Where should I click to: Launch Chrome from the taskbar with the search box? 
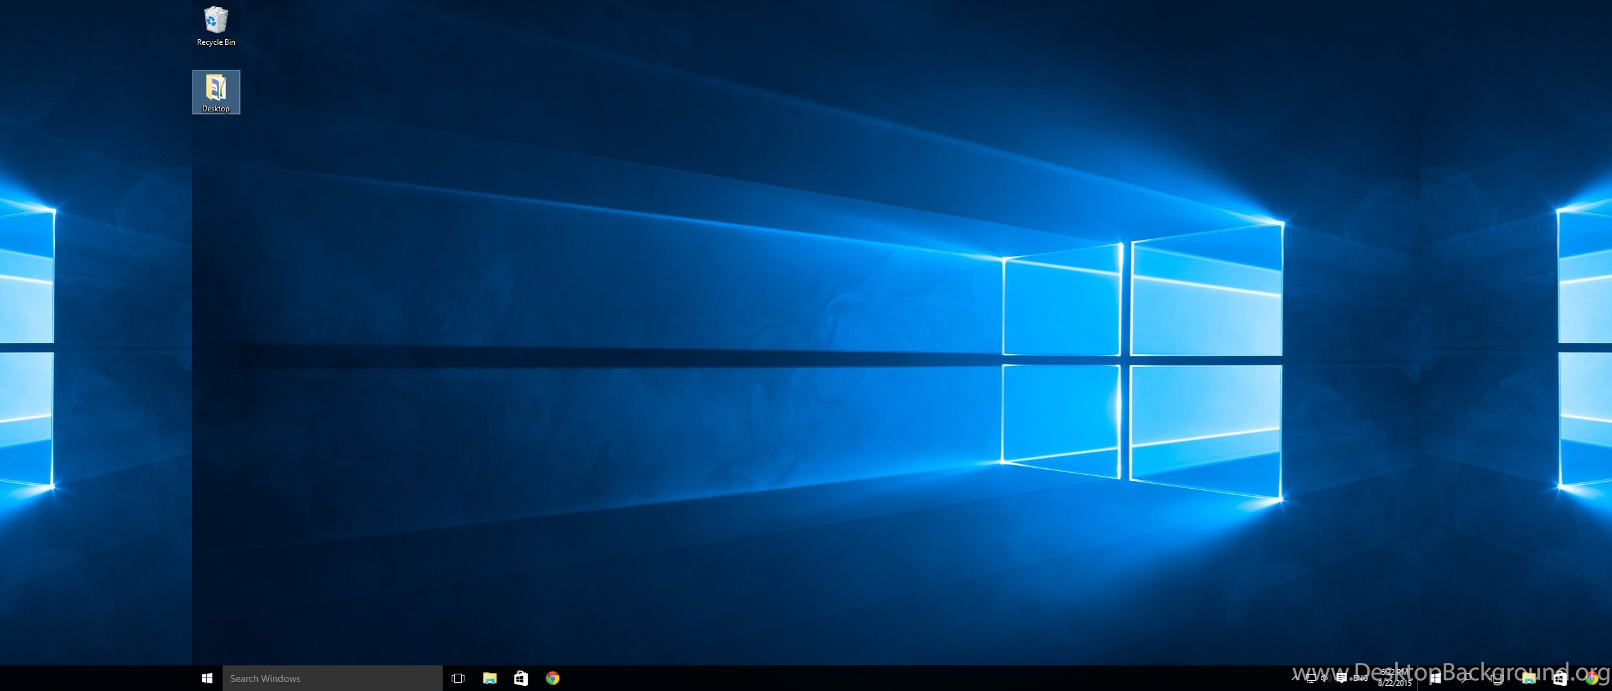tap(553, 678)
